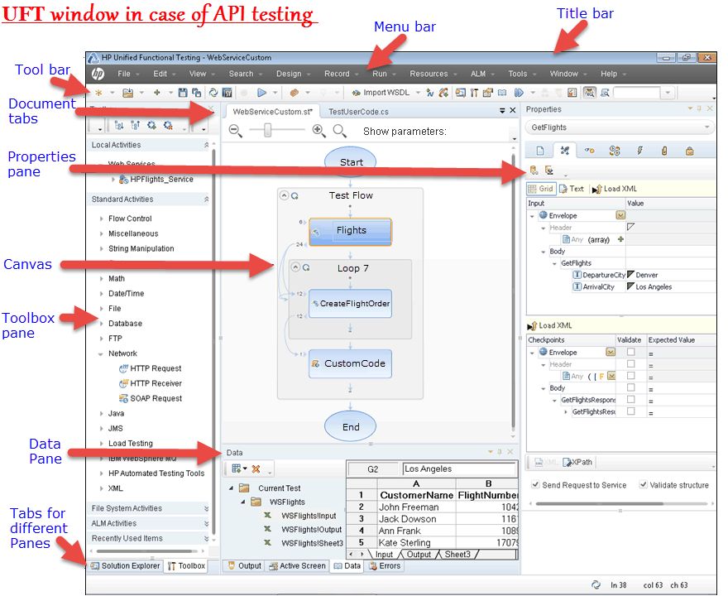
Task: Toggle Validate checkbox for Any checkpoint row
Action: pyautogui.click(x=630, y=375)
